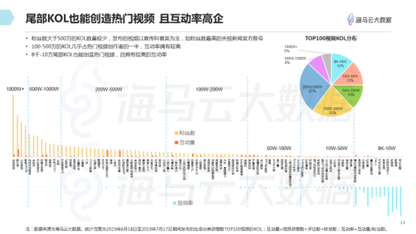Click the 1000W+ group label above bars
The width and height of the screenshot is (416, 234).
pyautogui.click(x=15, y=89)
